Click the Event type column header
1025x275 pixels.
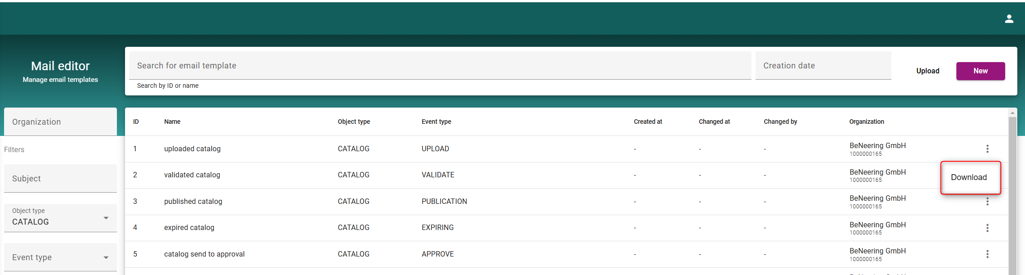[x=436, y=122]
